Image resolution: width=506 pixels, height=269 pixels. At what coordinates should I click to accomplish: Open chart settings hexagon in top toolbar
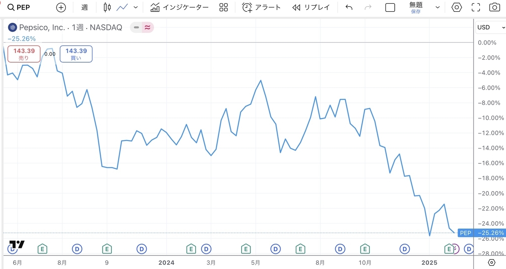[456, 7]
